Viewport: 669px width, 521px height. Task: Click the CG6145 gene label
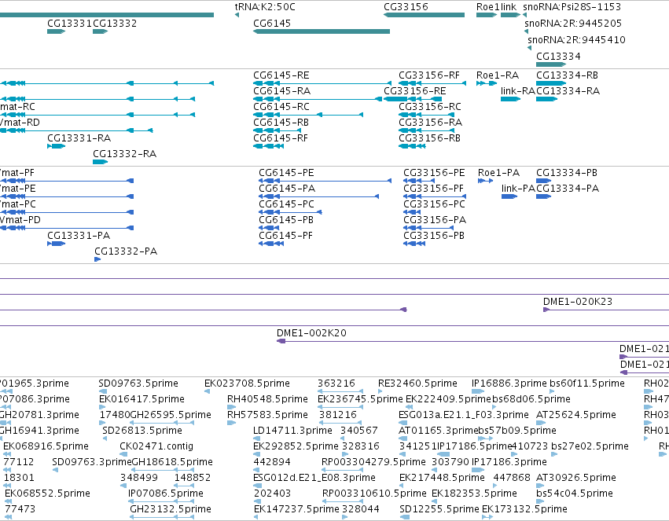coord(272,24)
